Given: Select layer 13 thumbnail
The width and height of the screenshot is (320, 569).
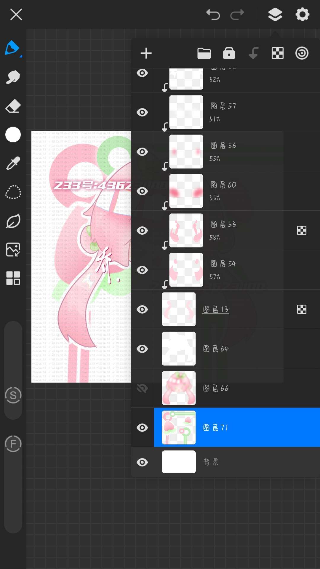Looking at the screenshot, I should [x=179, y=309].
